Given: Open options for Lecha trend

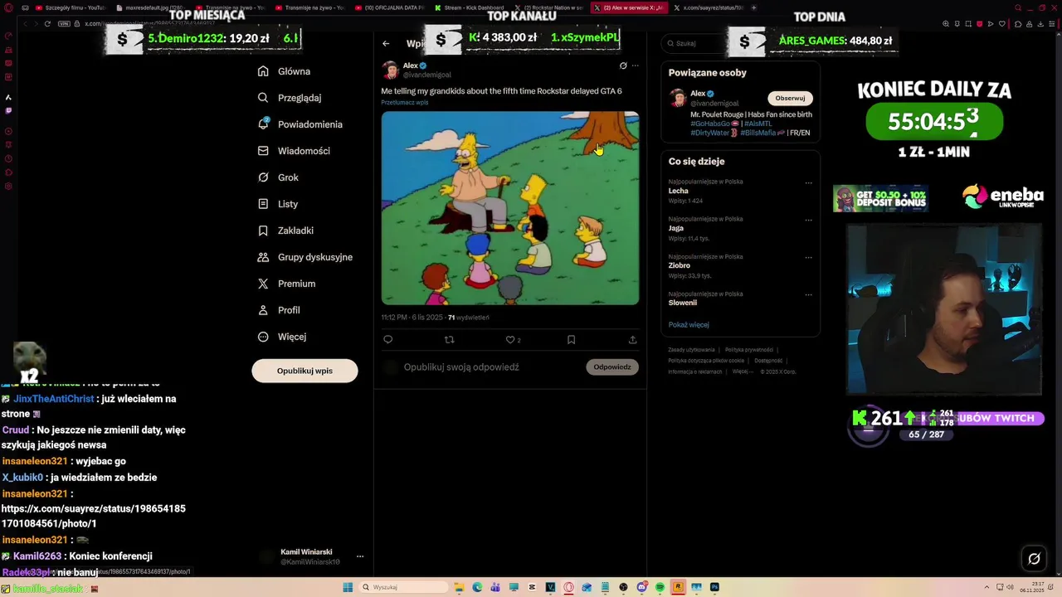Looking at the screenshot, I should [x=808, y=183].
